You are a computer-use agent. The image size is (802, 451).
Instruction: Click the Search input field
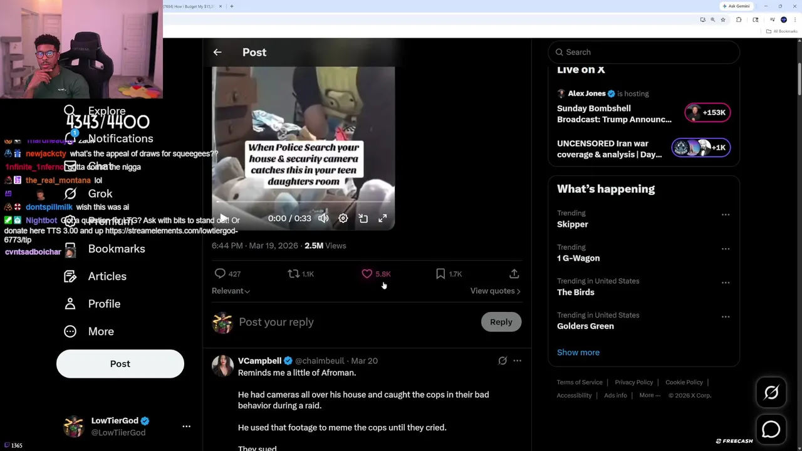(x=644, y=52)
